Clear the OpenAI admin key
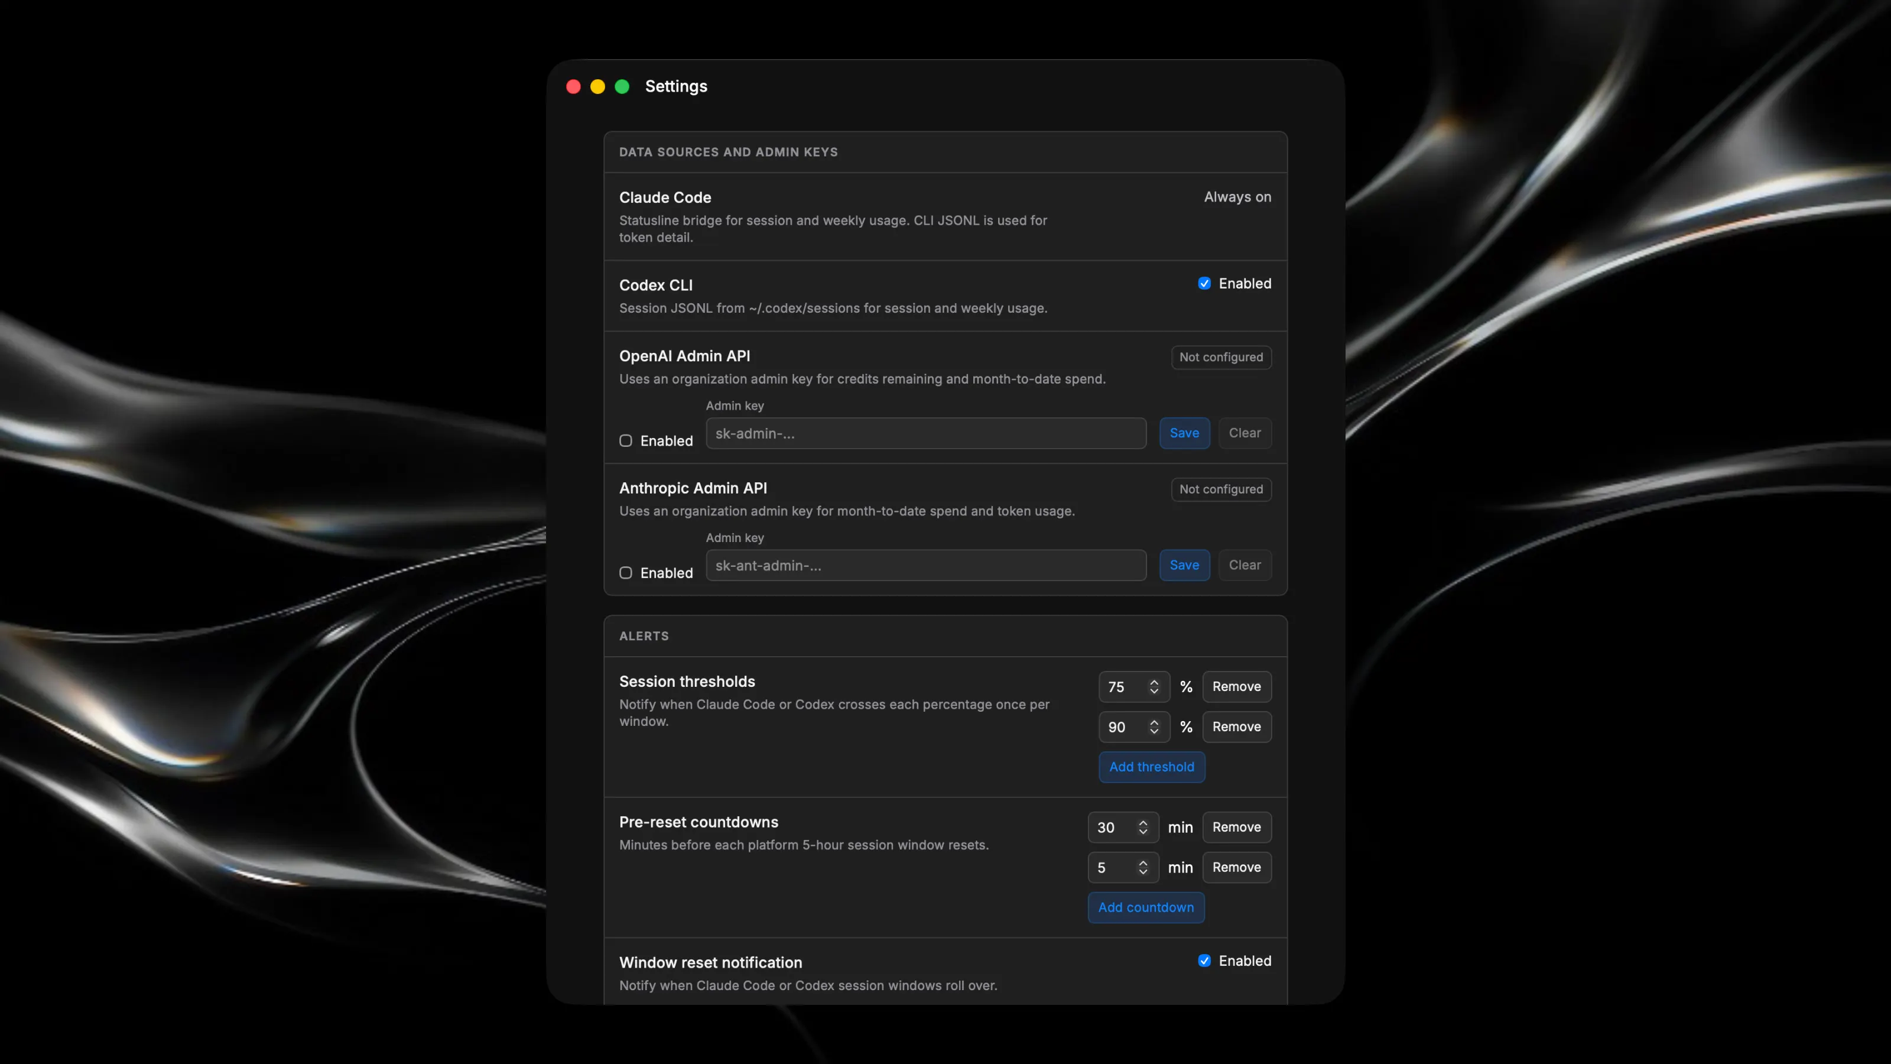Screen dimensions: 1891x1064 click(1245, 433)
